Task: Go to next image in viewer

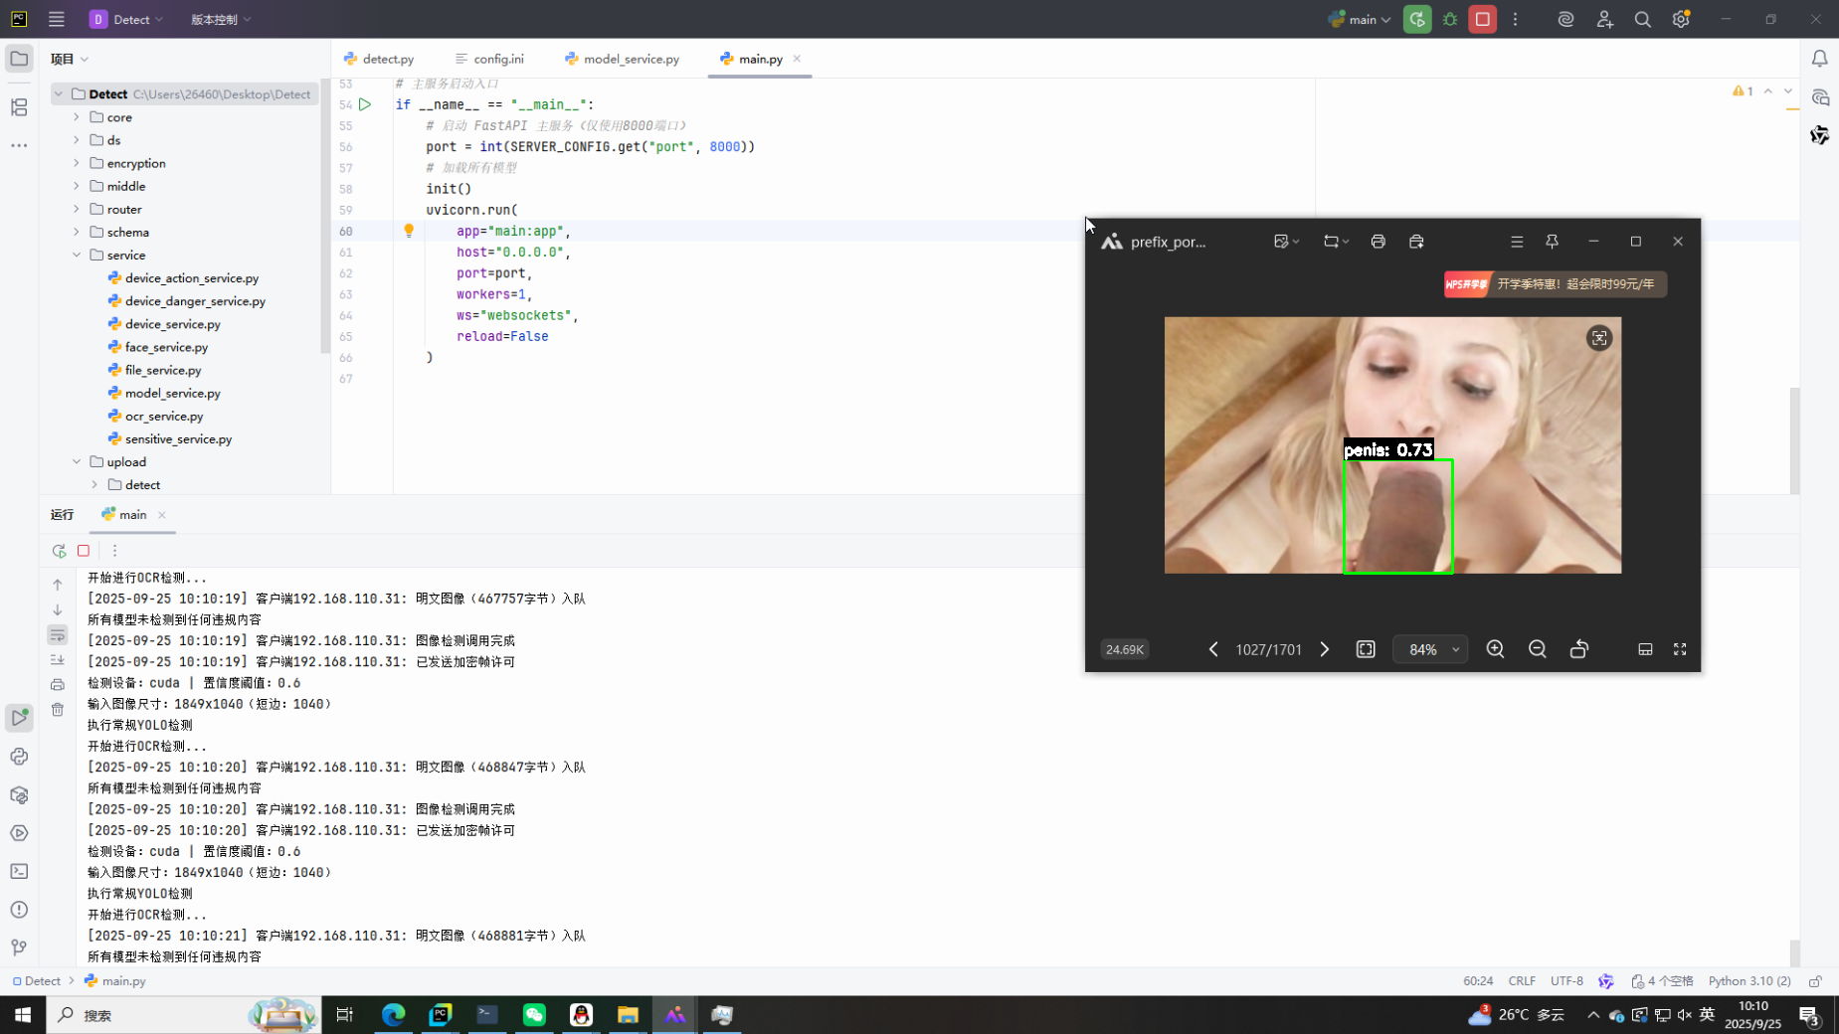Action: (1325, 649)
